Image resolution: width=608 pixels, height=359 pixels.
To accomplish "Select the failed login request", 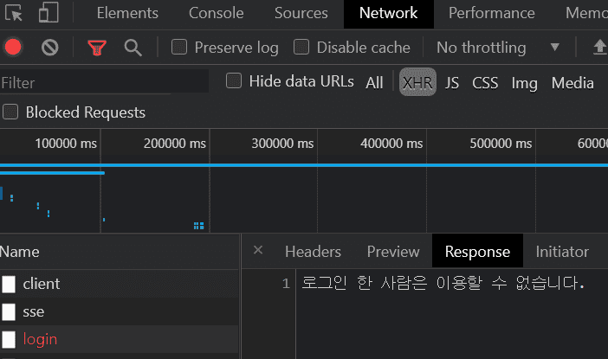I will pos(40,339).
